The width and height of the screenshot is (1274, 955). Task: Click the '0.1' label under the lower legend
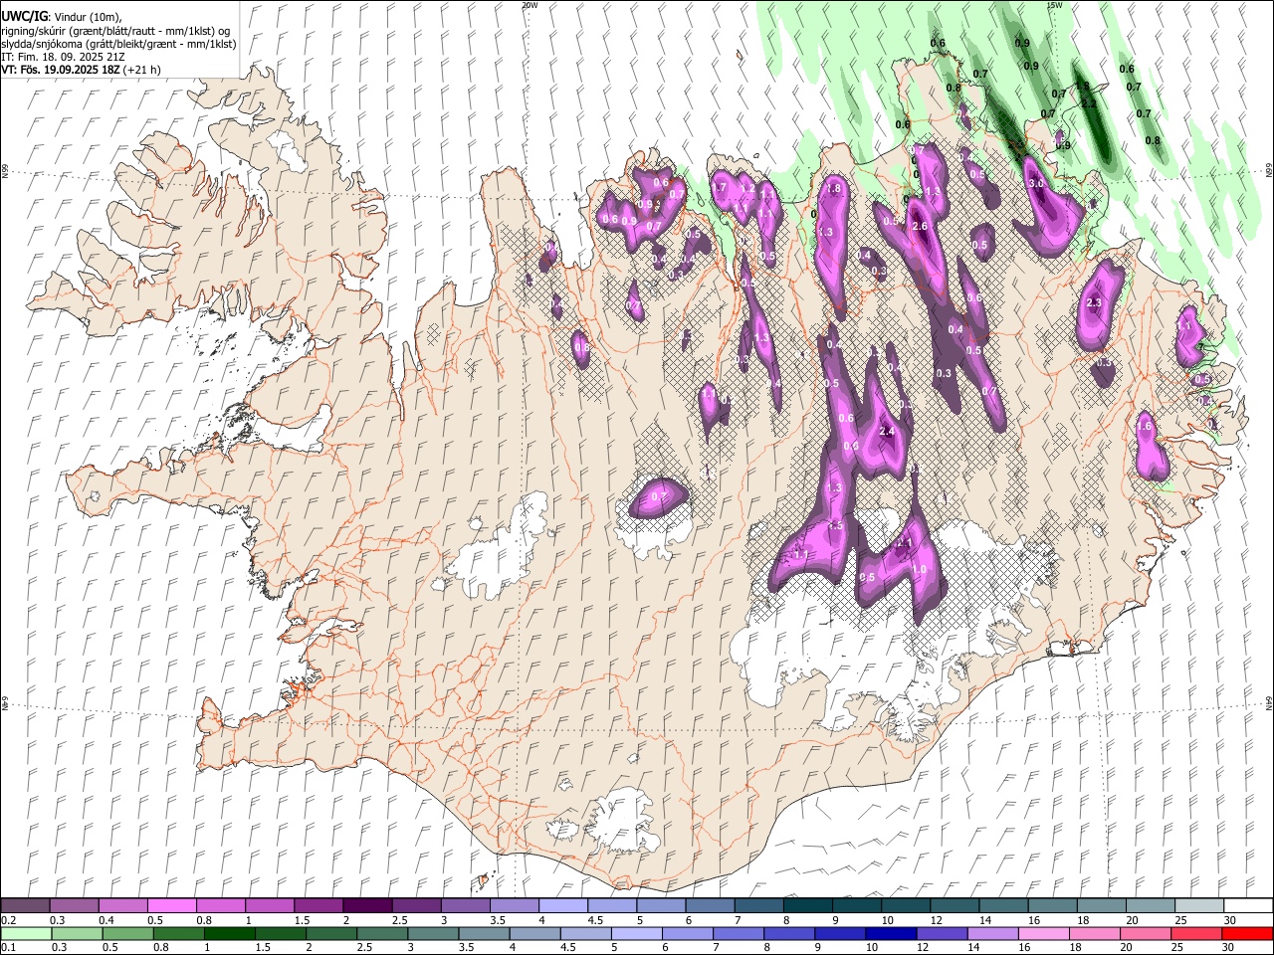point(8,948)
